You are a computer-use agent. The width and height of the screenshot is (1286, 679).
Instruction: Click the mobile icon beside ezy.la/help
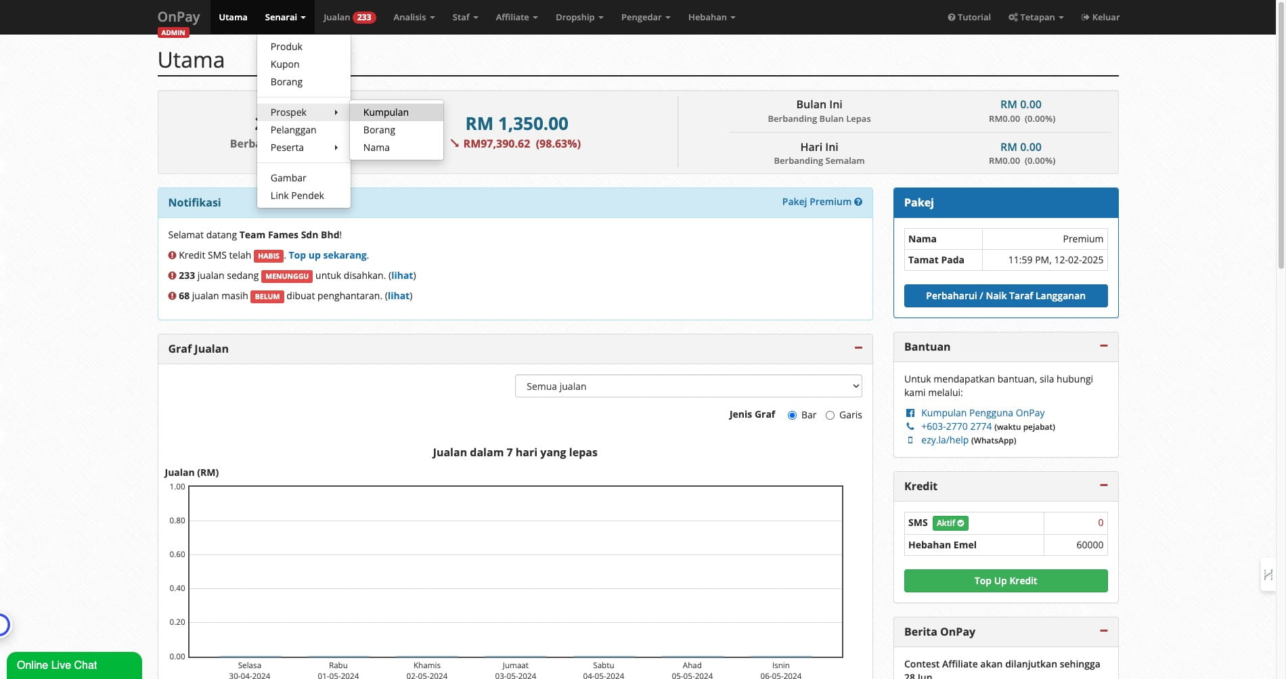point(910,440)
